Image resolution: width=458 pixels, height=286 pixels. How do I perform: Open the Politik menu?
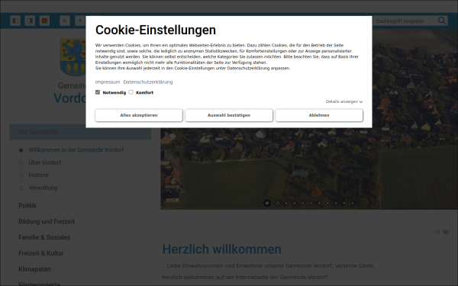[27, 206]
